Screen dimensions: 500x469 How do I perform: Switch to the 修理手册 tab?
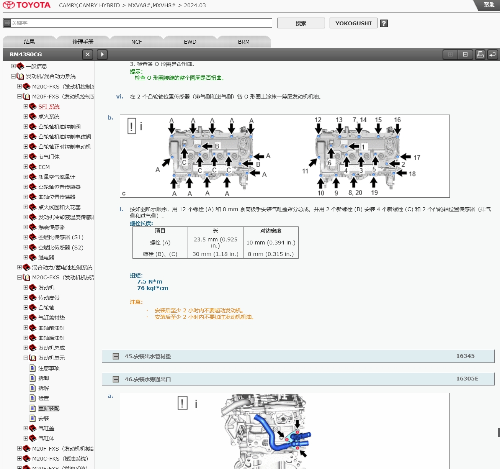(83, 42)
